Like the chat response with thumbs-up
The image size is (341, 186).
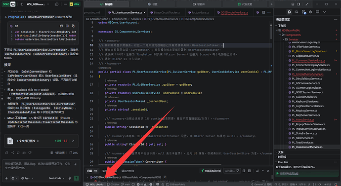point(24,153)
